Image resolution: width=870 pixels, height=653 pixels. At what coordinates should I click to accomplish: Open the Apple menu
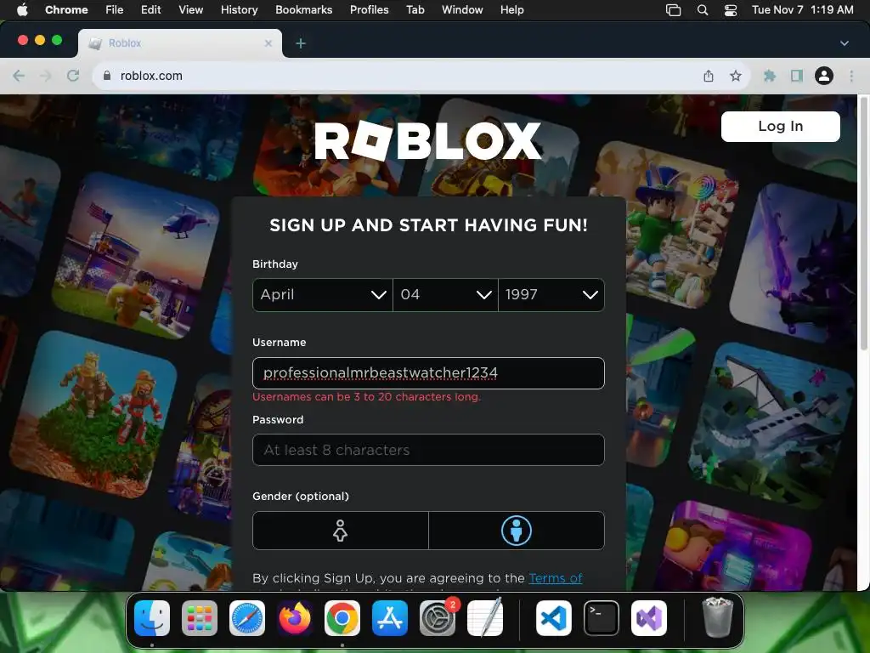tap(22, 9)
